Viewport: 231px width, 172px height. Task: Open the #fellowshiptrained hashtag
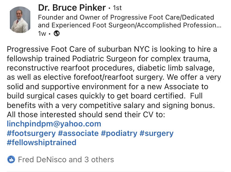tap(42, 142)
